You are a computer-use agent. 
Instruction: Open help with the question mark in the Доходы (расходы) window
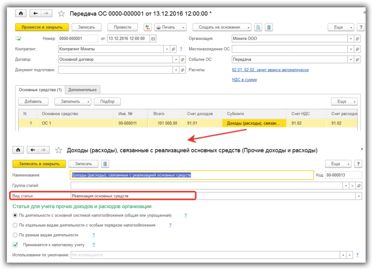pyautogui.click(x=358, y=164)
